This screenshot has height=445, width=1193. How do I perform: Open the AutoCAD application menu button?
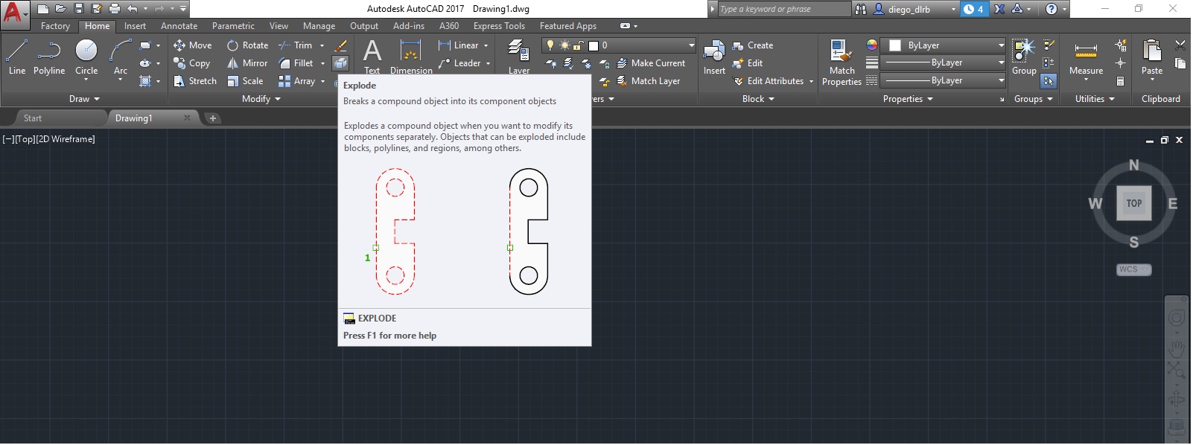15,14
